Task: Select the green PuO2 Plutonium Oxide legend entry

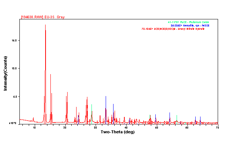Action: click(188, 22)
